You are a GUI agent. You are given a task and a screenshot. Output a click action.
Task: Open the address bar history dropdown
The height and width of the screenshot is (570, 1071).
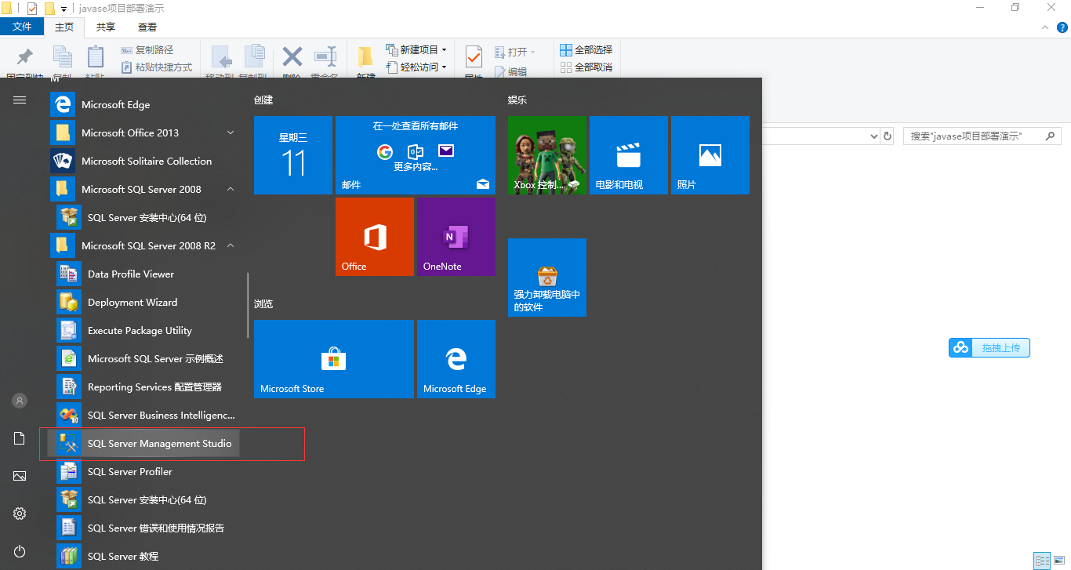[x=874, y=136]
